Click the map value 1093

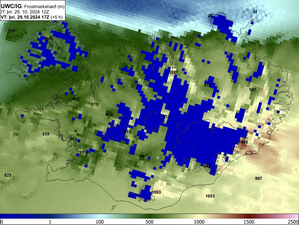click(x=157, y=192)
